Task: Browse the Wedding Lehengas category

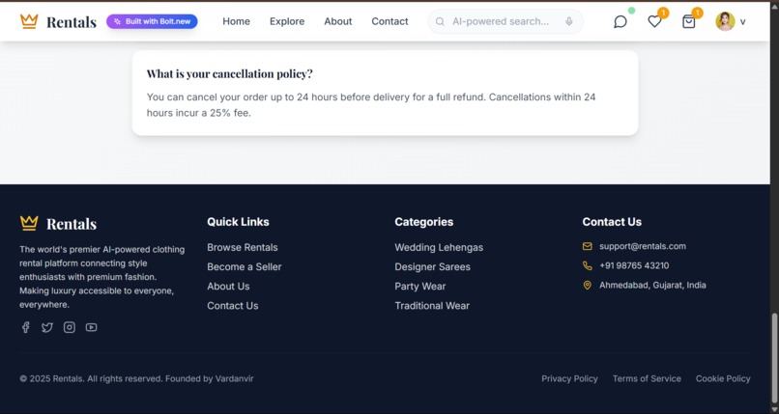Action: [439, 247]
